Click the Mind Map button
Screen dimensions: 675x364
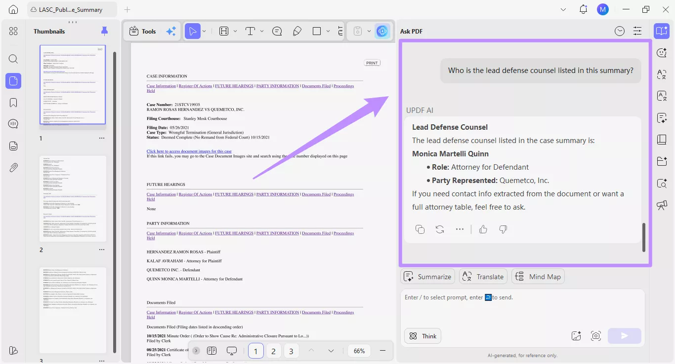(538, 277)
